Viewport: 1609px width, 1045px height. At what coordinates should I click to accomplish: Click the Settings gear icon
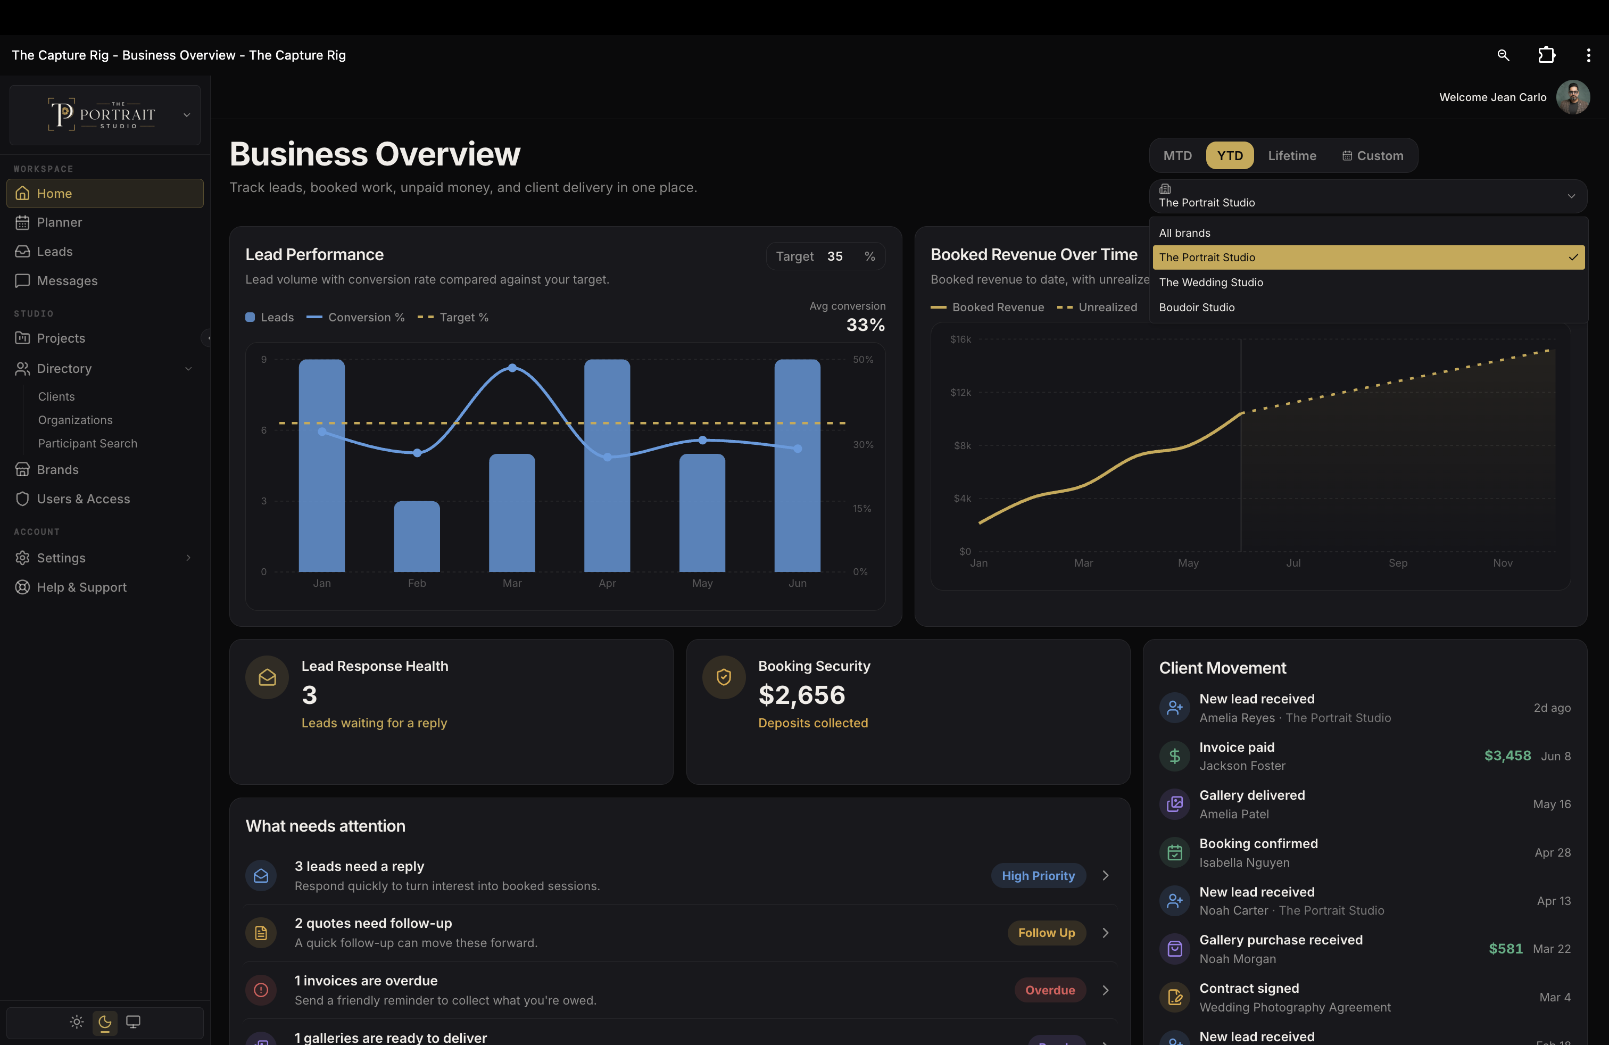coord(22,558)
